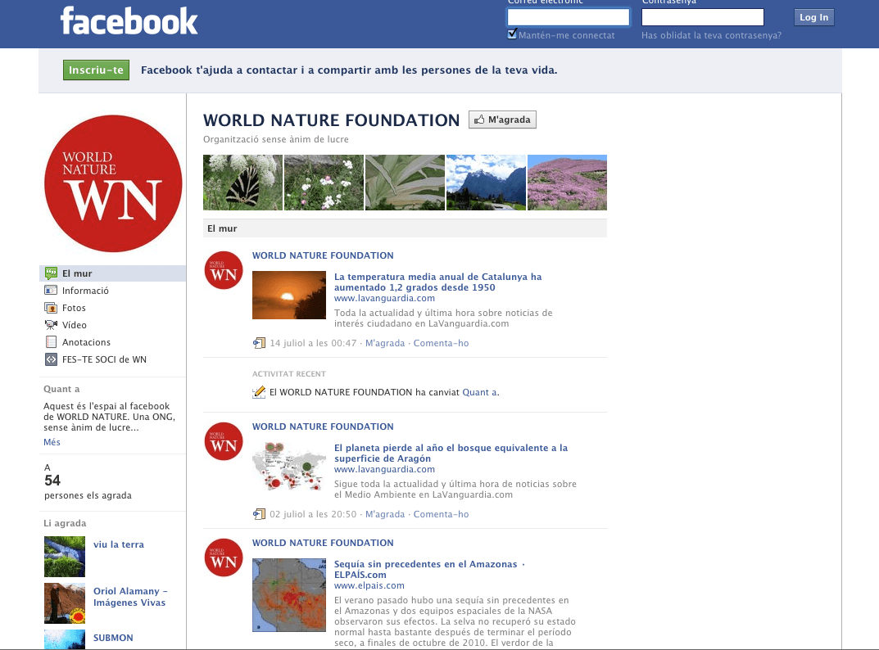Click the Log In button

[814, 17]
